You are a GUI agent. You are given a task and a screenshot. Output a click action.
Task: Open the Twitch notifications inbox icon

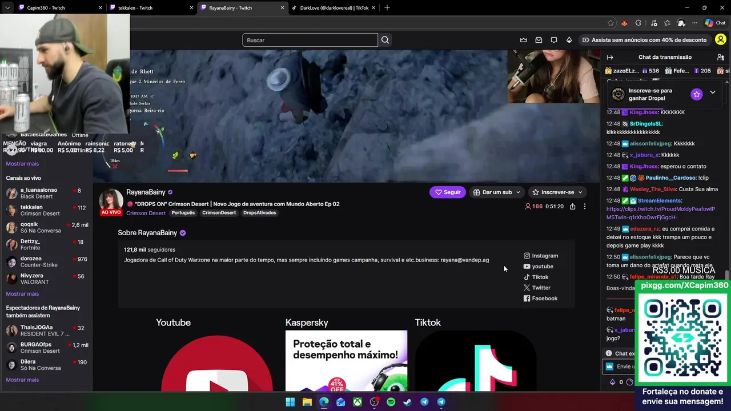point(539,40)
